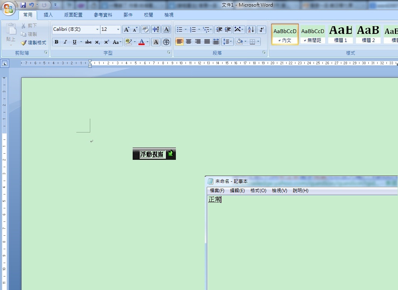Apply center text alignment
Viewport: 398px width, 290px height.
pos(189,42)
